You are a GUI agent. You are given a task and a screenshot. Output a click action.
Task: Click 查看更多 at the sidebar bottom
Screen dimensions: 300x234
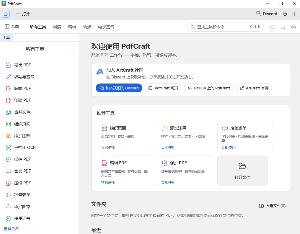11,229
